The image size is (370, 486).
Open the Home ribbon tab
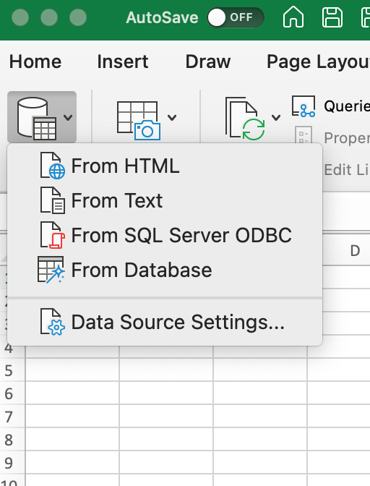[x=35, y=61]
